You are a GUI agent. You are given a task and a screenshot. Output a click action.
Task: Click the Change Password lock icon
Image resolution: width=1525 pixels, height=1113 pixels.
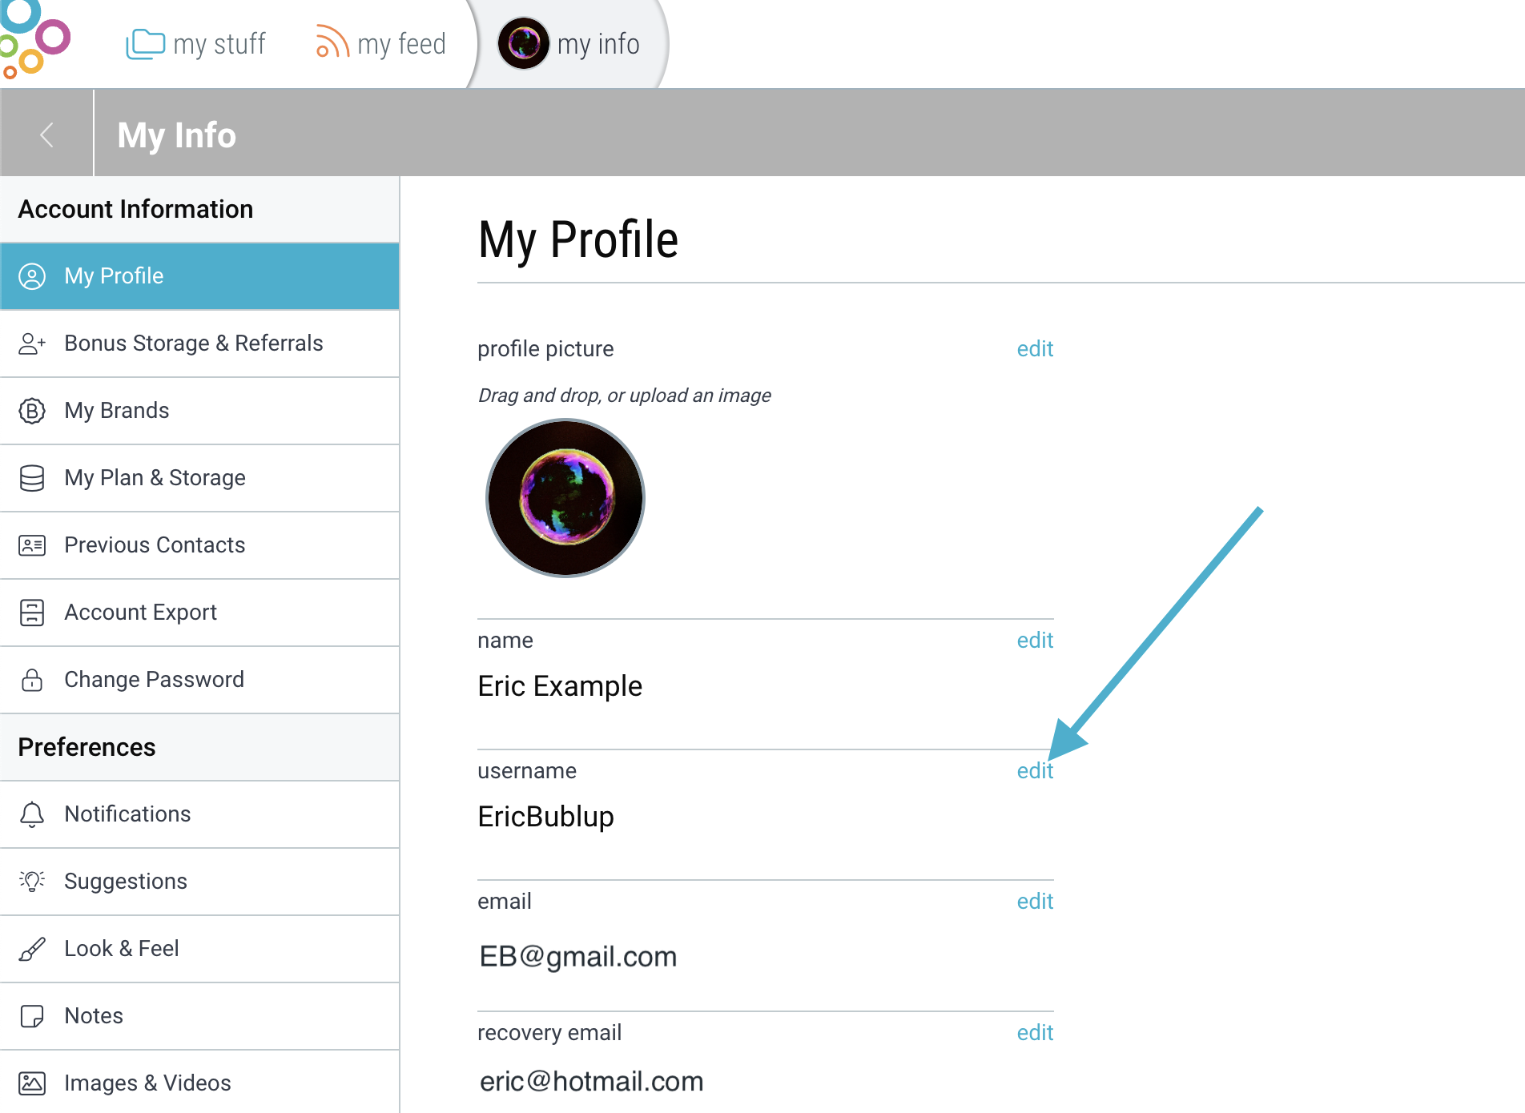pos(32,680)
